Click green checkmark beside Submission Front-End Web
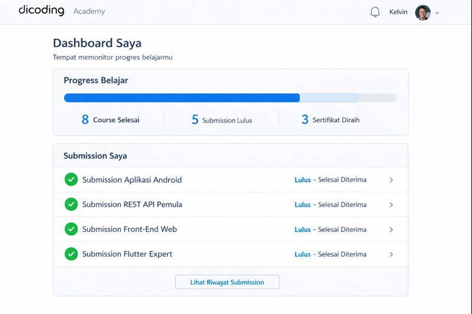 point(71,229)
